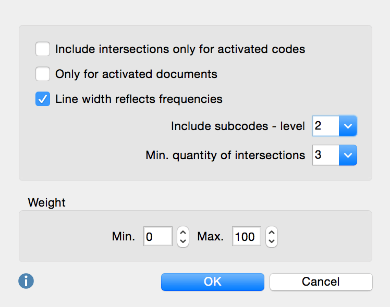The width and height of the screenshot is (390, 307).
Task: Click the Min. weight input field
Action: (x=157, y=237)
